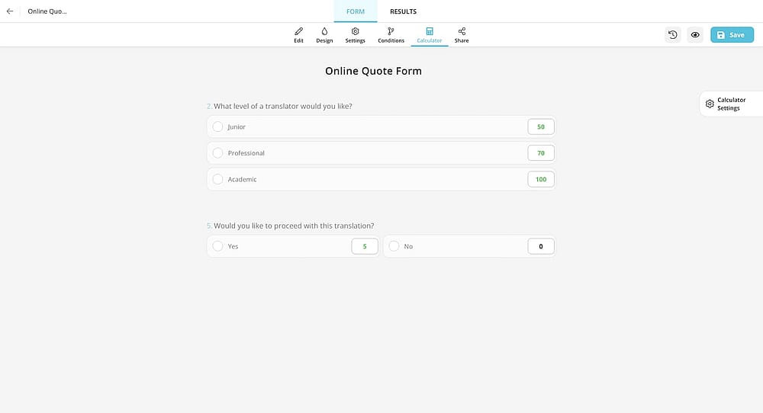
Task: Open the Edit pencil tool
Action: coord(299,35)
